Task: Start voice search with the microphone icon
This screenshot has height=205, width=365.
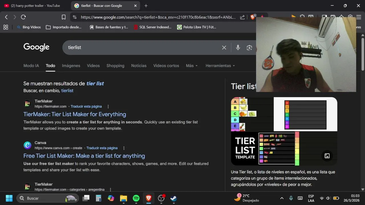Action: (x=238, y=48)
